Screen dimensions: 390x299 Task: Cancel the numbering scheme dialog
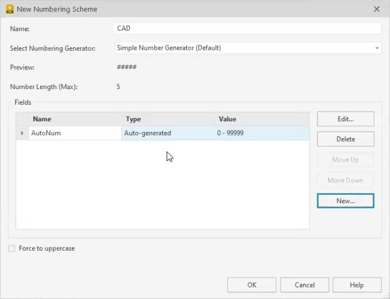tap(304, 285)
